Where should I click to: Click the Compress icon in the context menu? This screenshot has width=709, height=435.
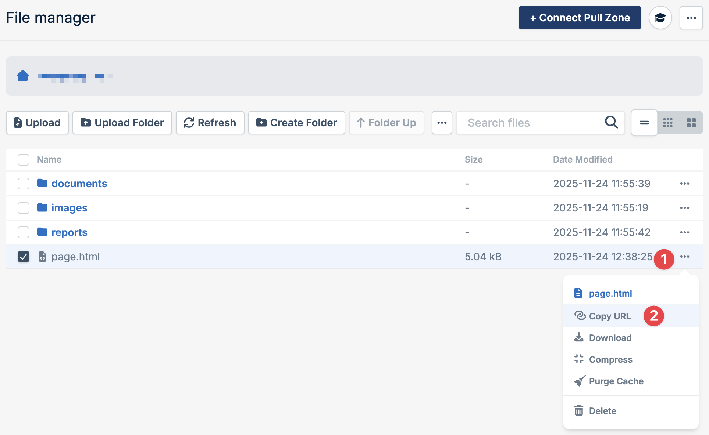pos(579,359)
